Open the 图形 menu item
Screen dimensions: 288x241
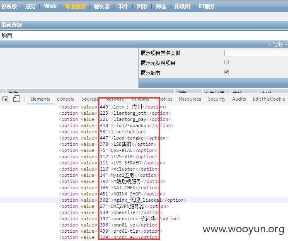142,6
